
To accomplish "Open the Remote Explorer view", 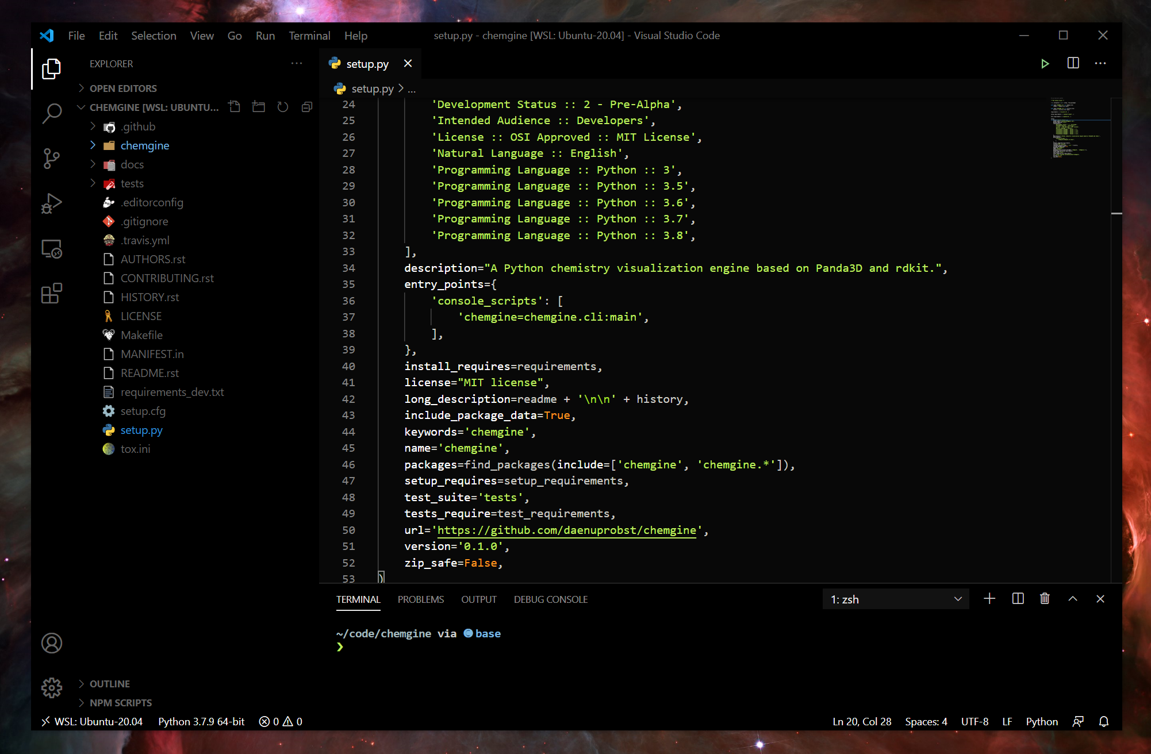I will click(x=52, y=249).
